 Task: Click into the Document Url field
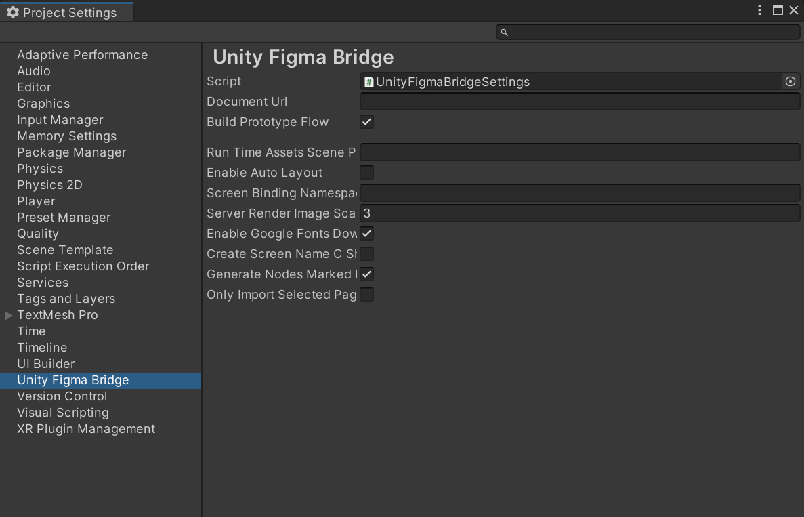coord(580,102)
